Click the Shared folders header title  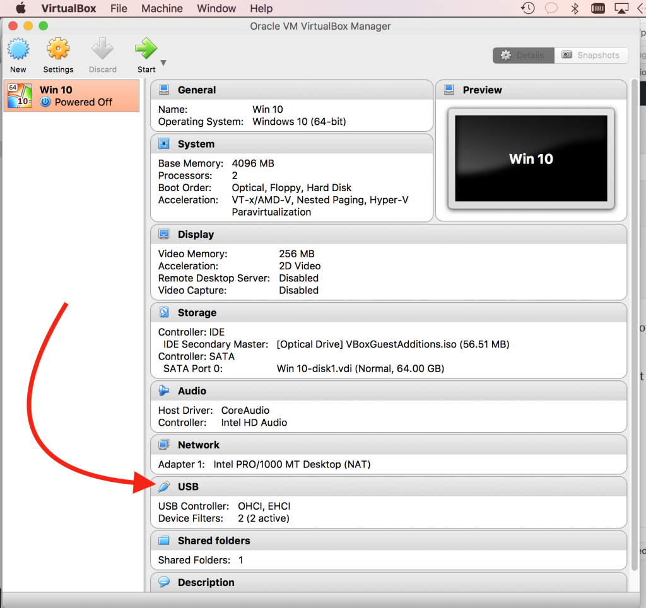click(x=214, y=541)
